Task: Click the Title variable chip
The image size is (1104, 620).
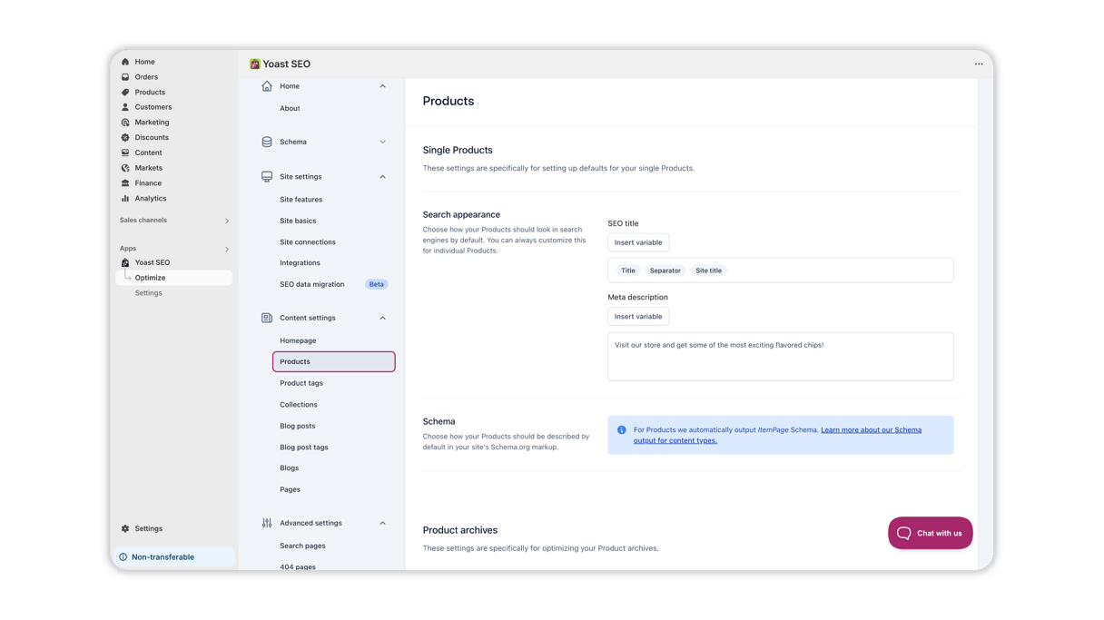Action: point(628,271)
